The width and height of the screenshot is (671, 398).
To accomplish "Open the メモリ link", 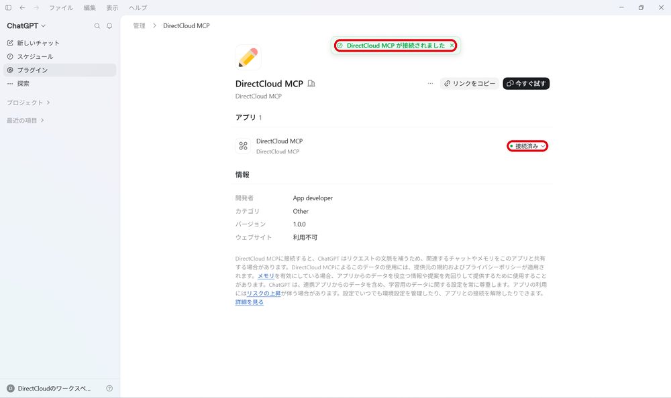I will (x=266, y=276).
